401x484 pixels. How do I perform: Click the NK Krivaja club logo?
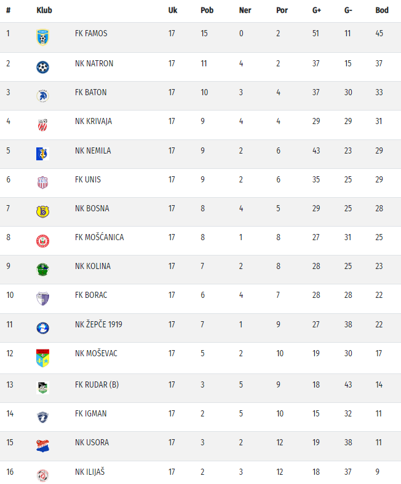click(42, 125)
